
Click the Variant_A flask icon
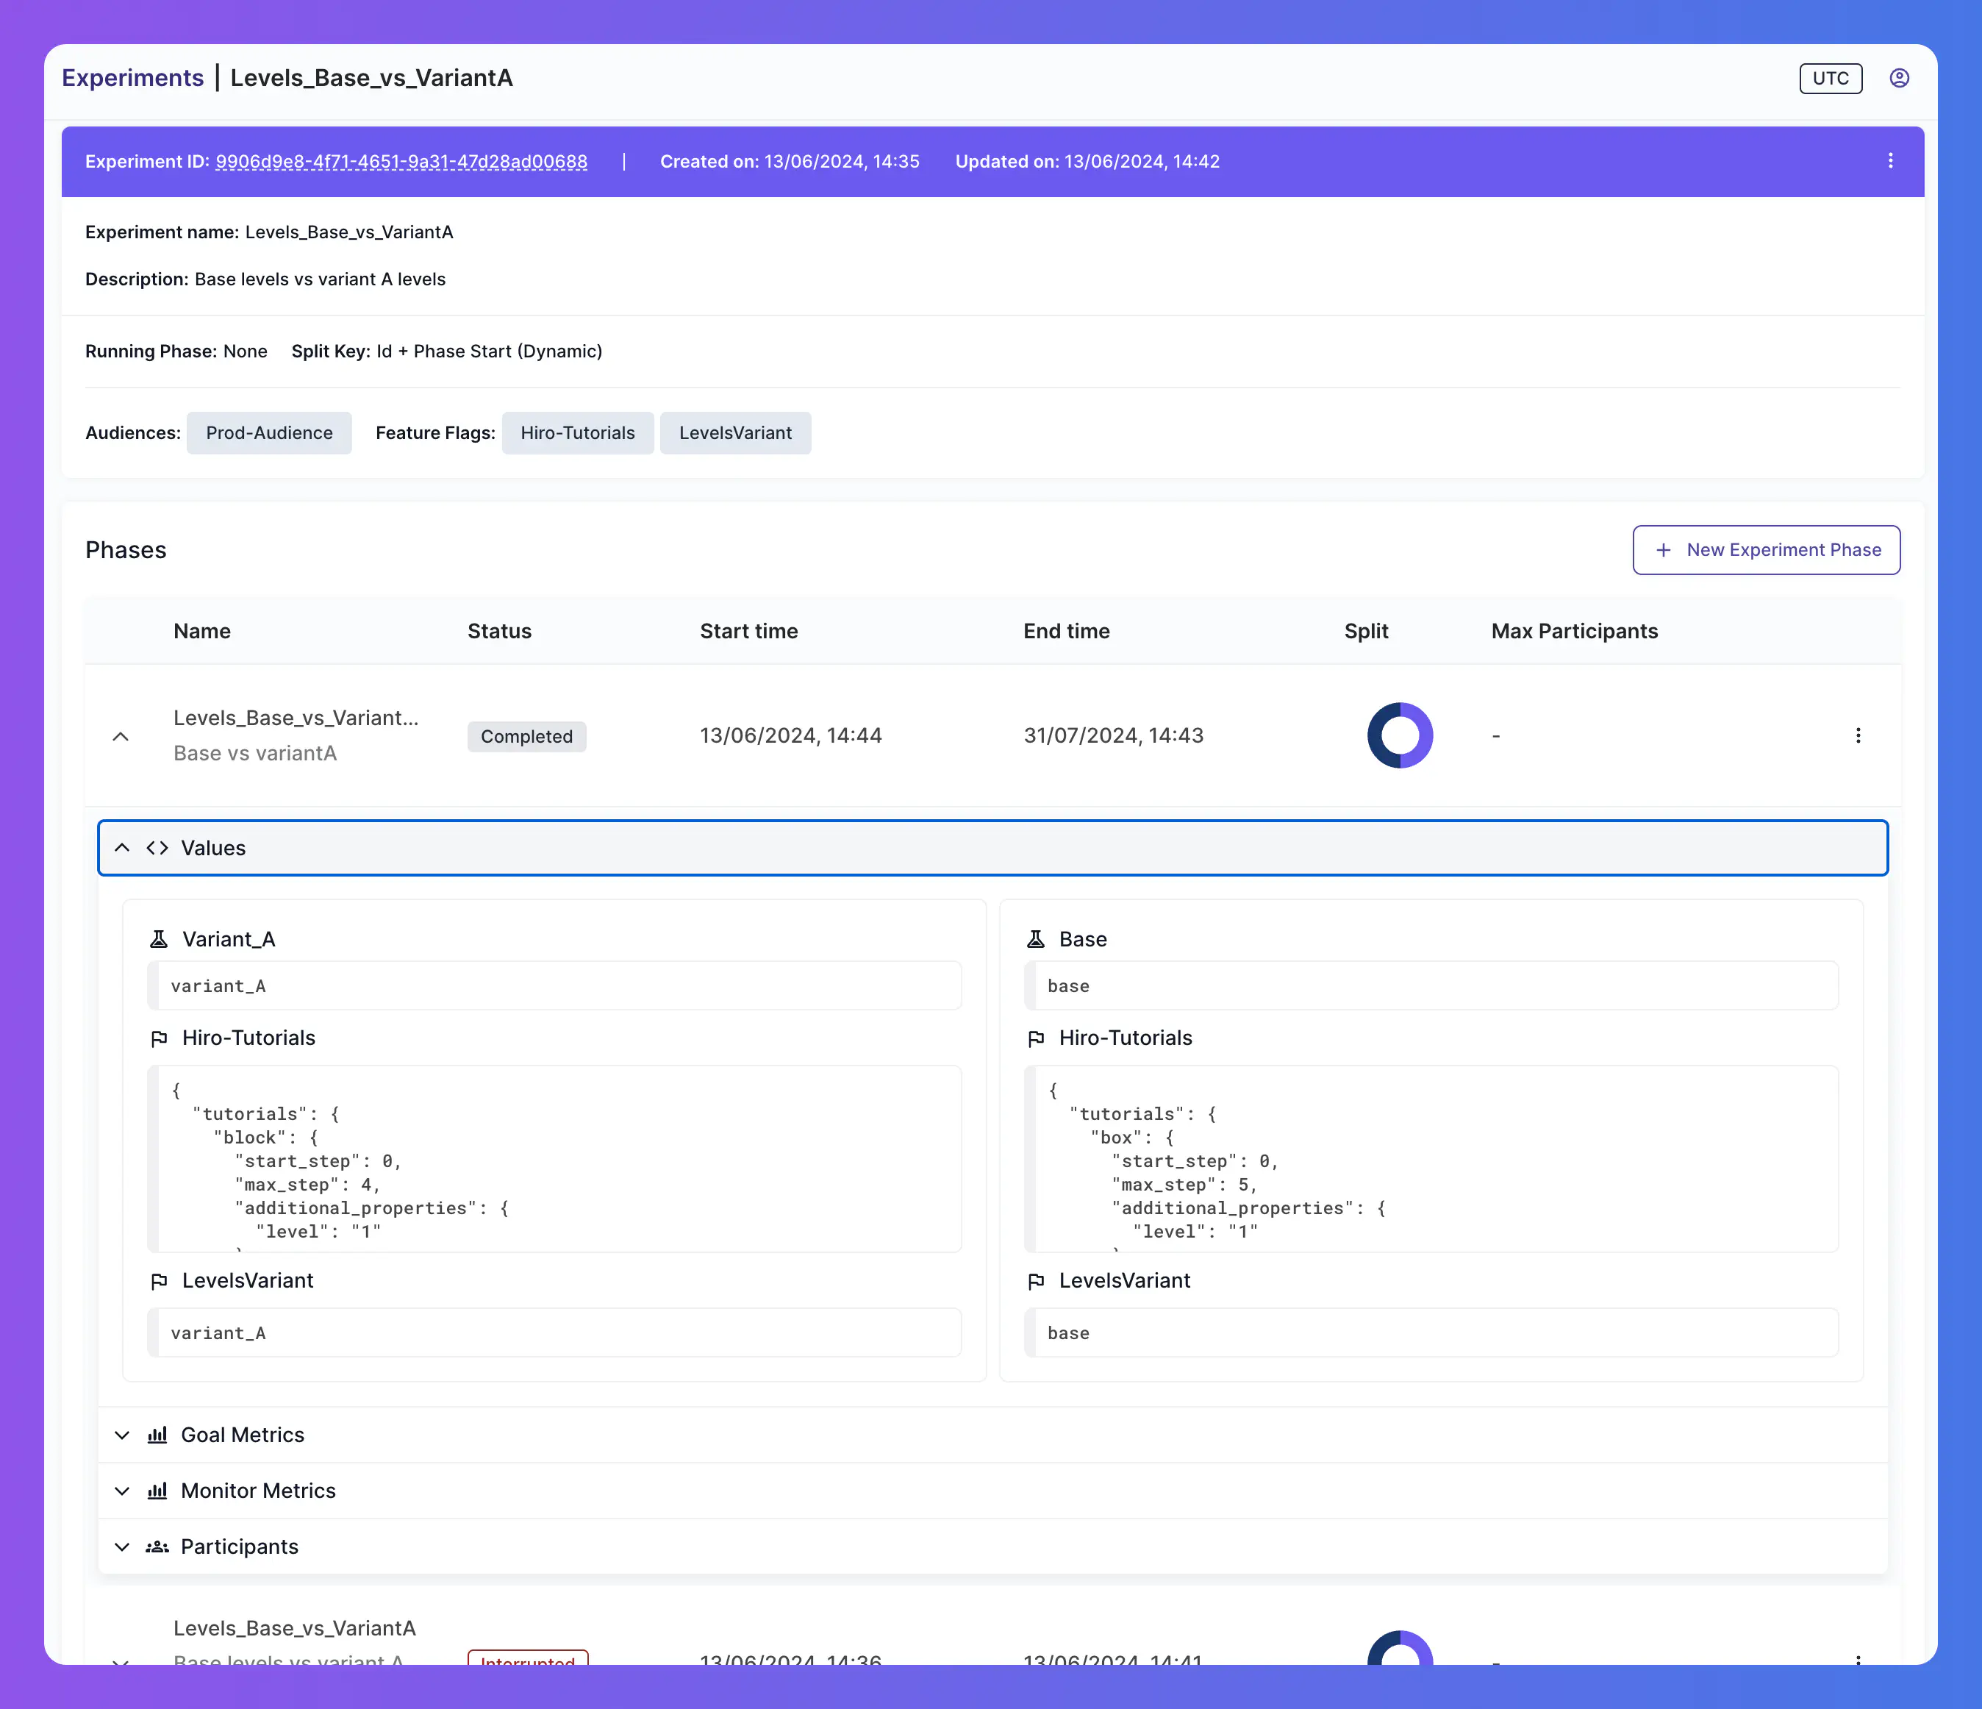click(159, 940)
